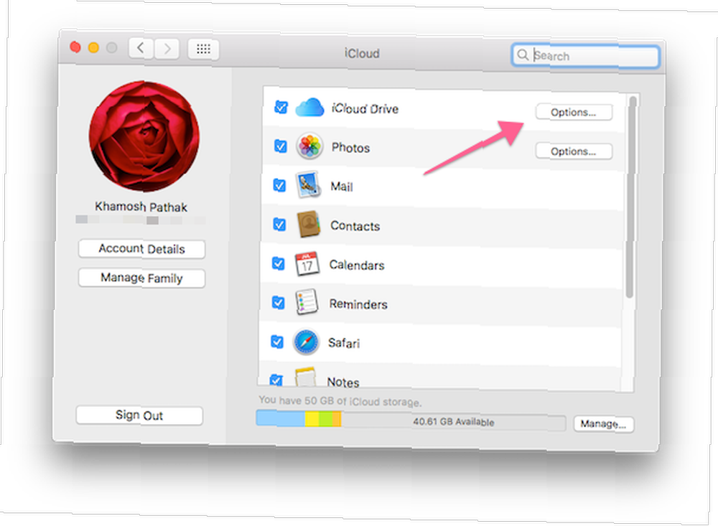This screenshot has height=526, width=718.
Task: Open iCloud Drive Options
Action: (574, 112)
